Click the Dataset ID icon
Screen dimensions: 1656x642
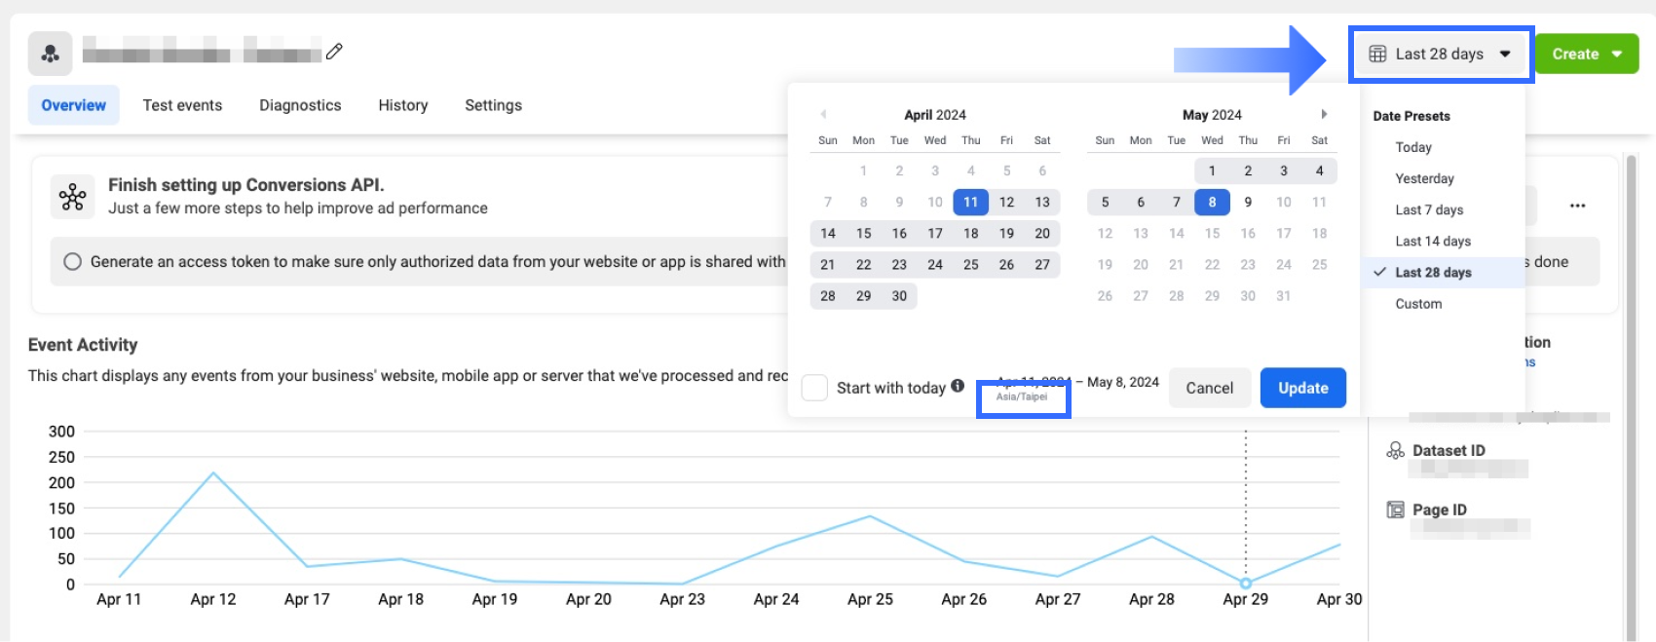[x=1395, y=450]
